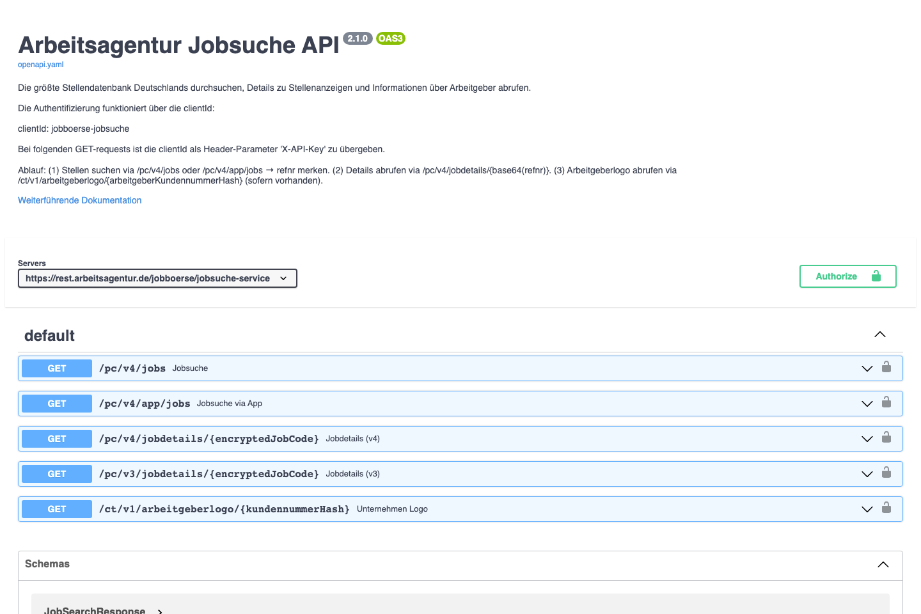Open authorization lock for /pc/v4/jobs endpoint

pos(886,366)
